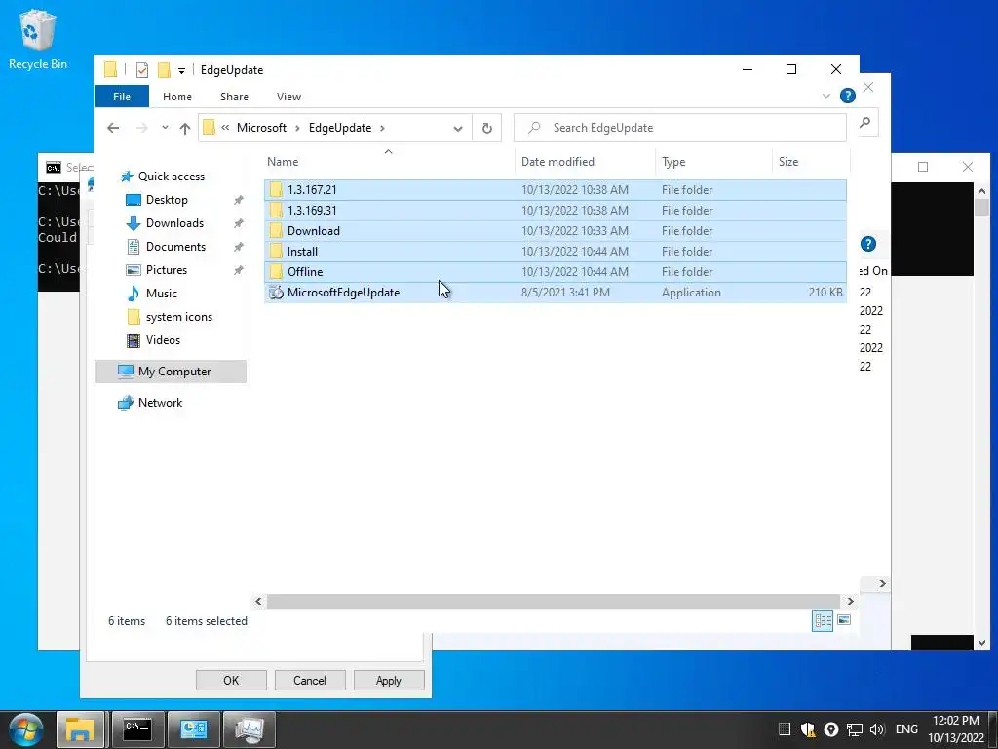Select the Download folder icon
998x749 pixels.
(276, 230)
